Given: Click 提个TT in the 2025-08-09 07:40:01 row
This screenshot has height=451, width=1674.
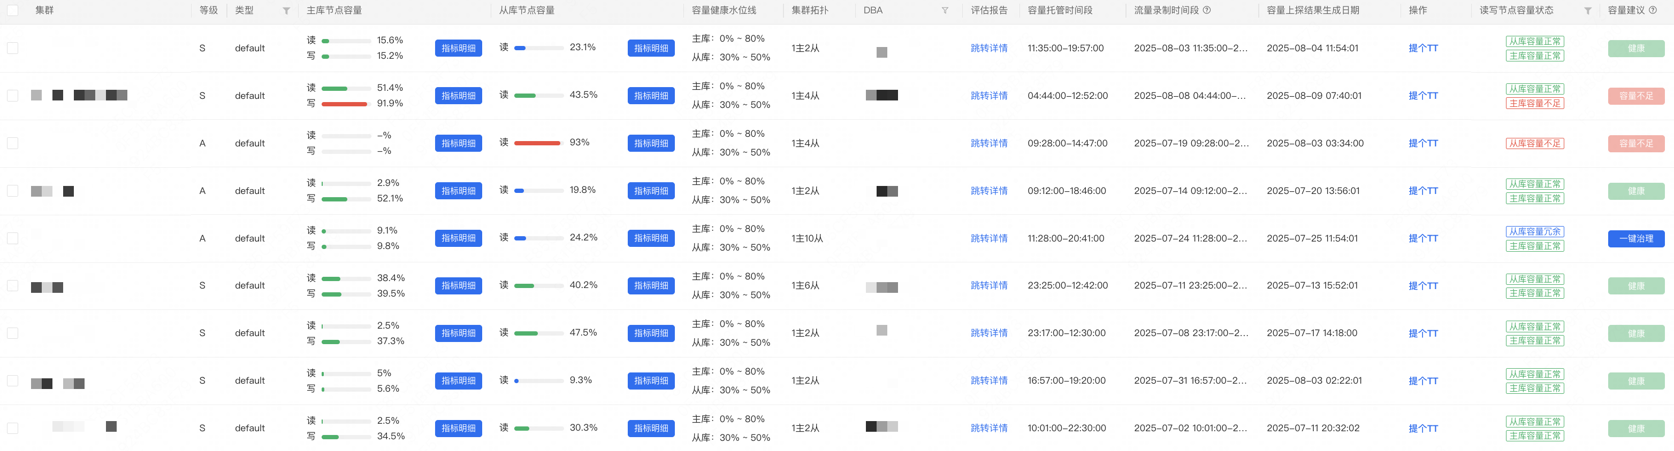Looking at the screenshot, I should point(1422,96).
